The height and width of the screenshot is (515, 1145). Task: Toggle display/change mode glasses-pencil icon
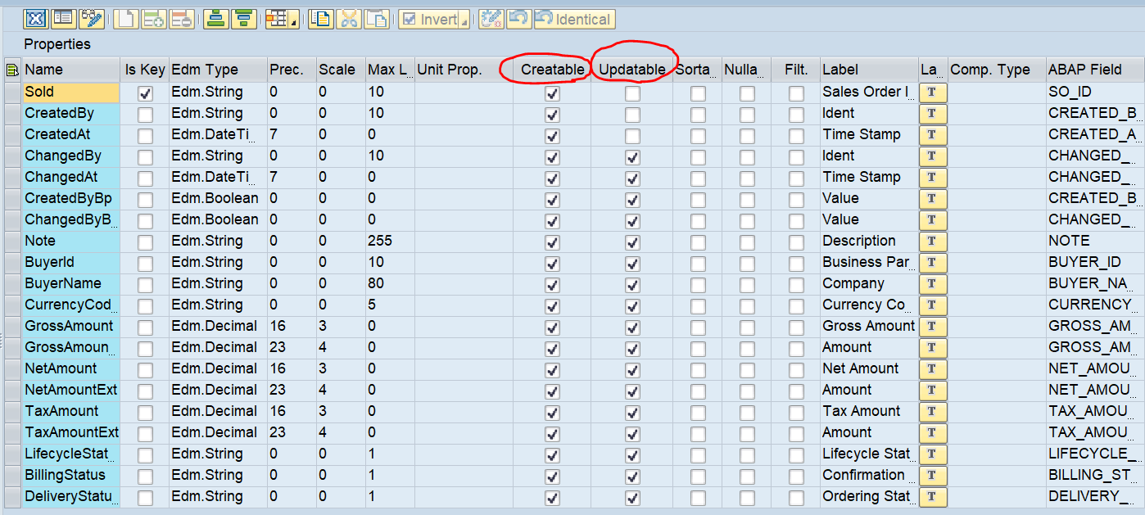90,19
